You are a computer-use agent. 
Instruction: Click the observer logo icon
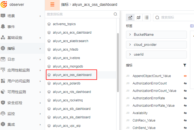(4, 4)
